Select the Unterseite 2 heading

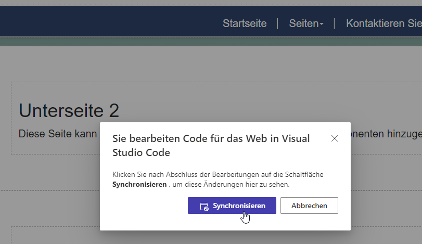click(69, 110)
